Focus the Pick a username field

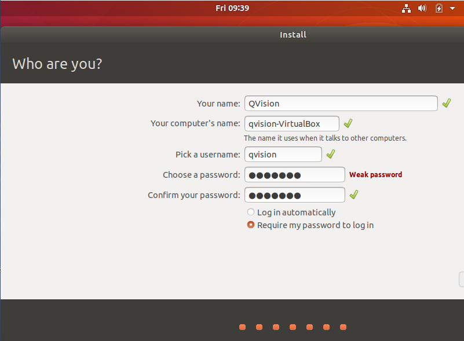click(x=283, y=155)
